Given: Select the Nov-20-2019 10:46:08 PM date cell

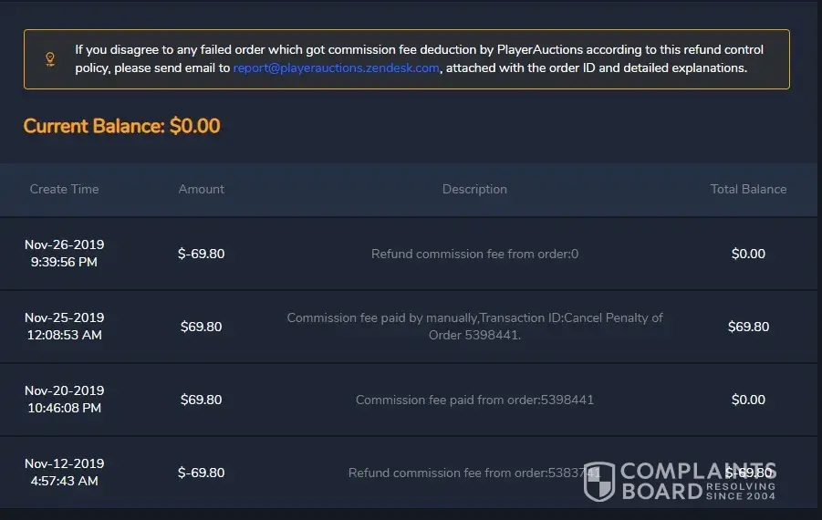Looking at the screenshot, I should click(64, 400).
